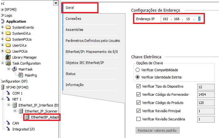Open the Library Manager icon

coord(8,57)
